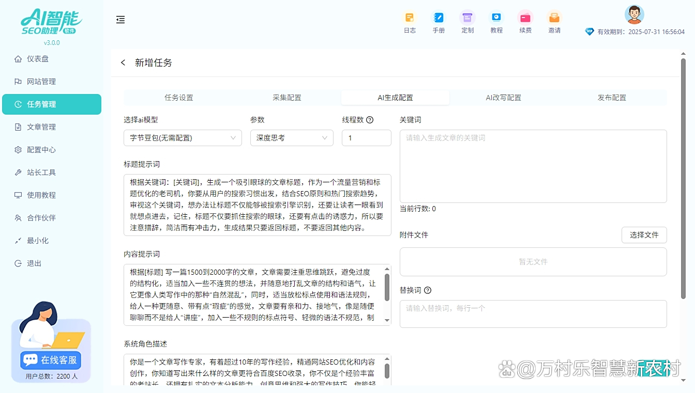This screenshot has width=695, height=393.
Task: Click the v3.0.0 version label
Action: coord(52,43)
